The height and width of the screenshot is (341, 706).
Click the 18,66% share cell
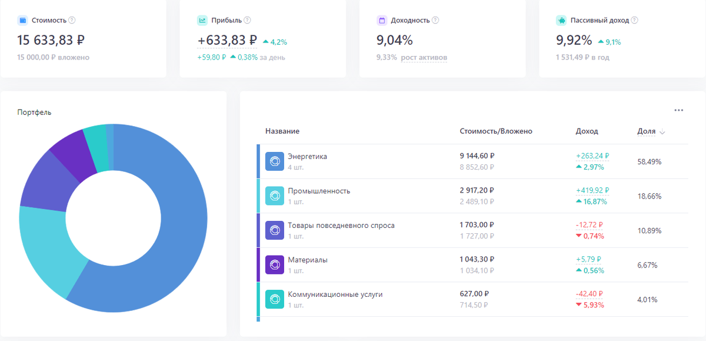coord(650,196)
